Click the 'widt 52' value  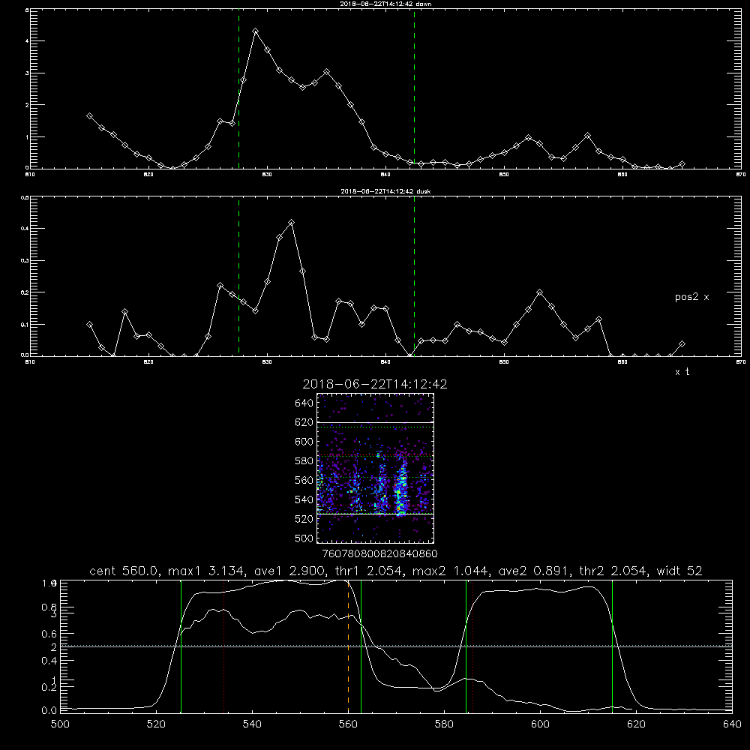(x=679, y=571)
